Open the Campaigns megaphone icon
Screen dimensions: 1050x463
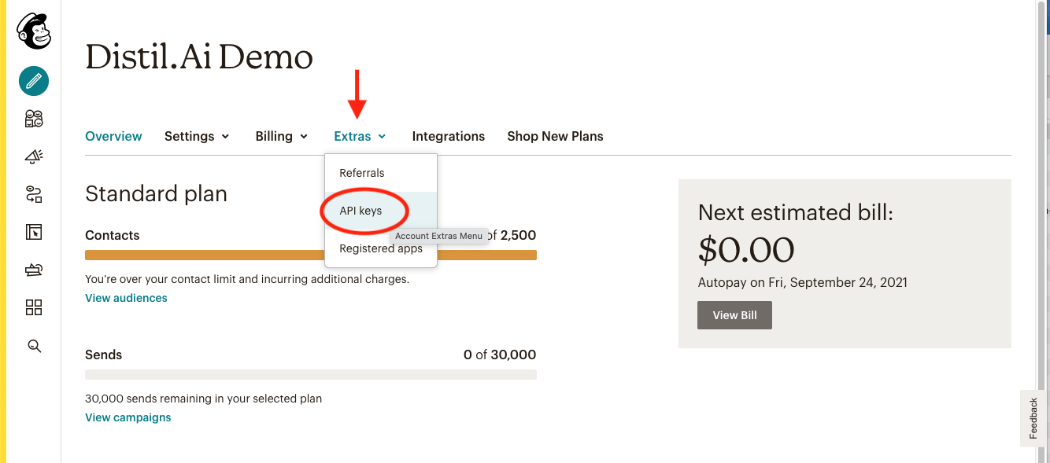pyautogui.click(x=34, y=156)
